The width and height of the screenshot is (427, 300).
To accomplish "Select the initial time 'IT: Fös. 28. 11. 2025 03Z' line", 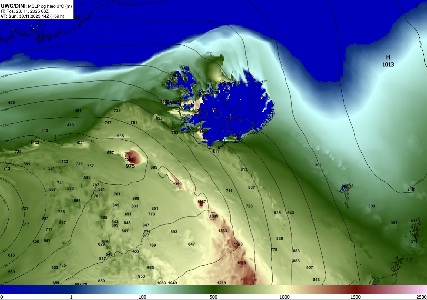I will (24, 11).
